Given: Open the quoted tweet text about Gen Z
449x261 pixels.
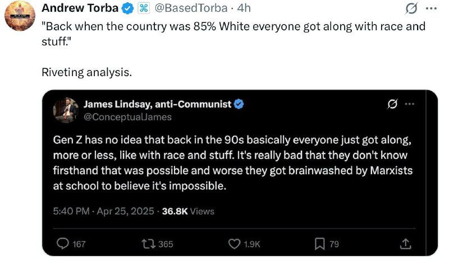Looking at the screenshot, I should [232, 162].
